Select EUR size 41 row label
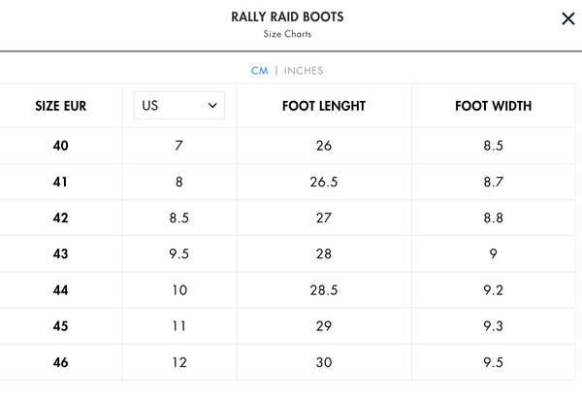The image size is (582, 403). (60, 182)
